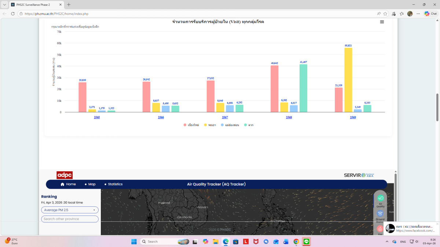This screenshot has height=247, width=440.
Task: Click the Copilot Chat button in Edge
Action: 430,14
